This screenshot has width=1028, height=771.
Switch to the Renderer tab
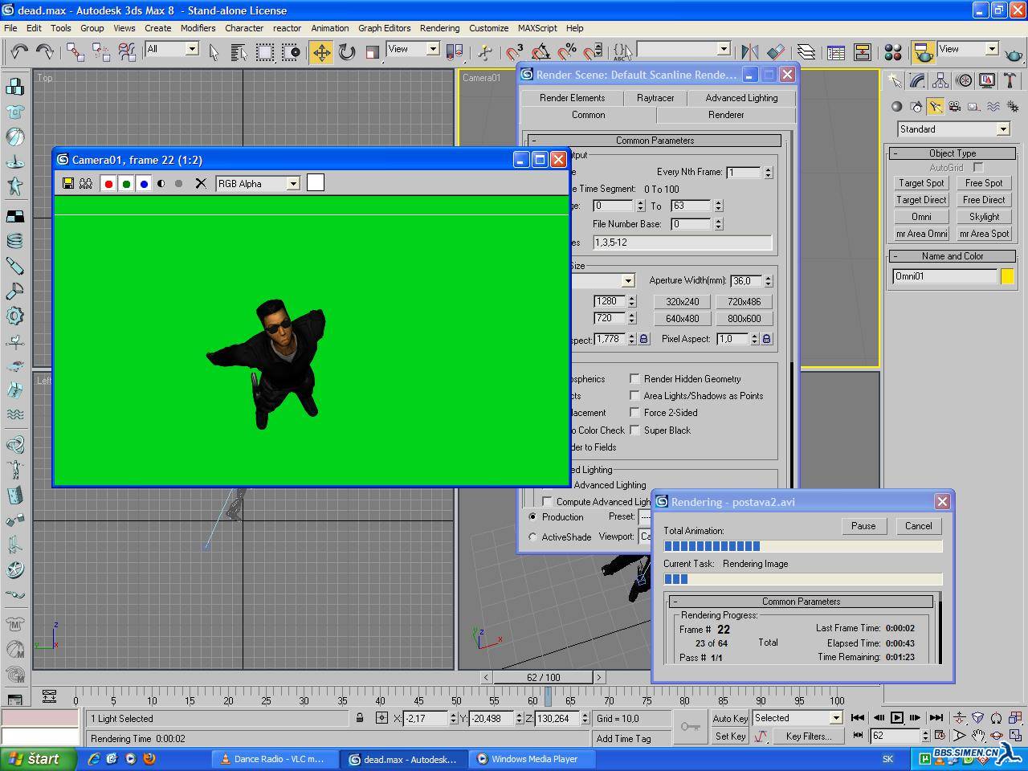726,115
